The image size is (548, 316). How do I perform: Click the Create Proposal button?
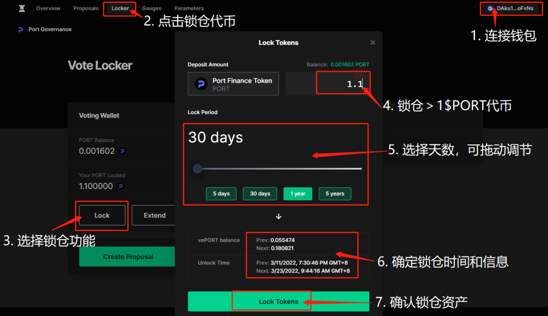128,257
